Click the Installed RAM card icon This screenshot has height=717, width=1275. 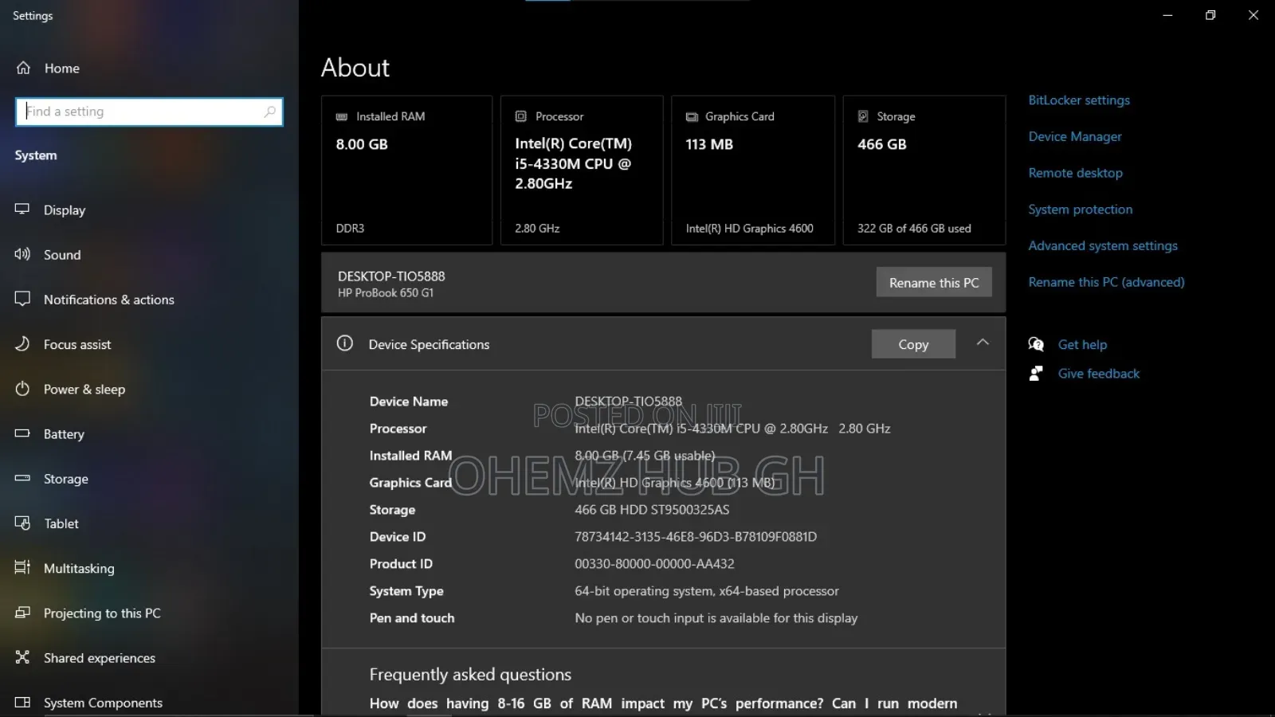click(x=342, y=116)
